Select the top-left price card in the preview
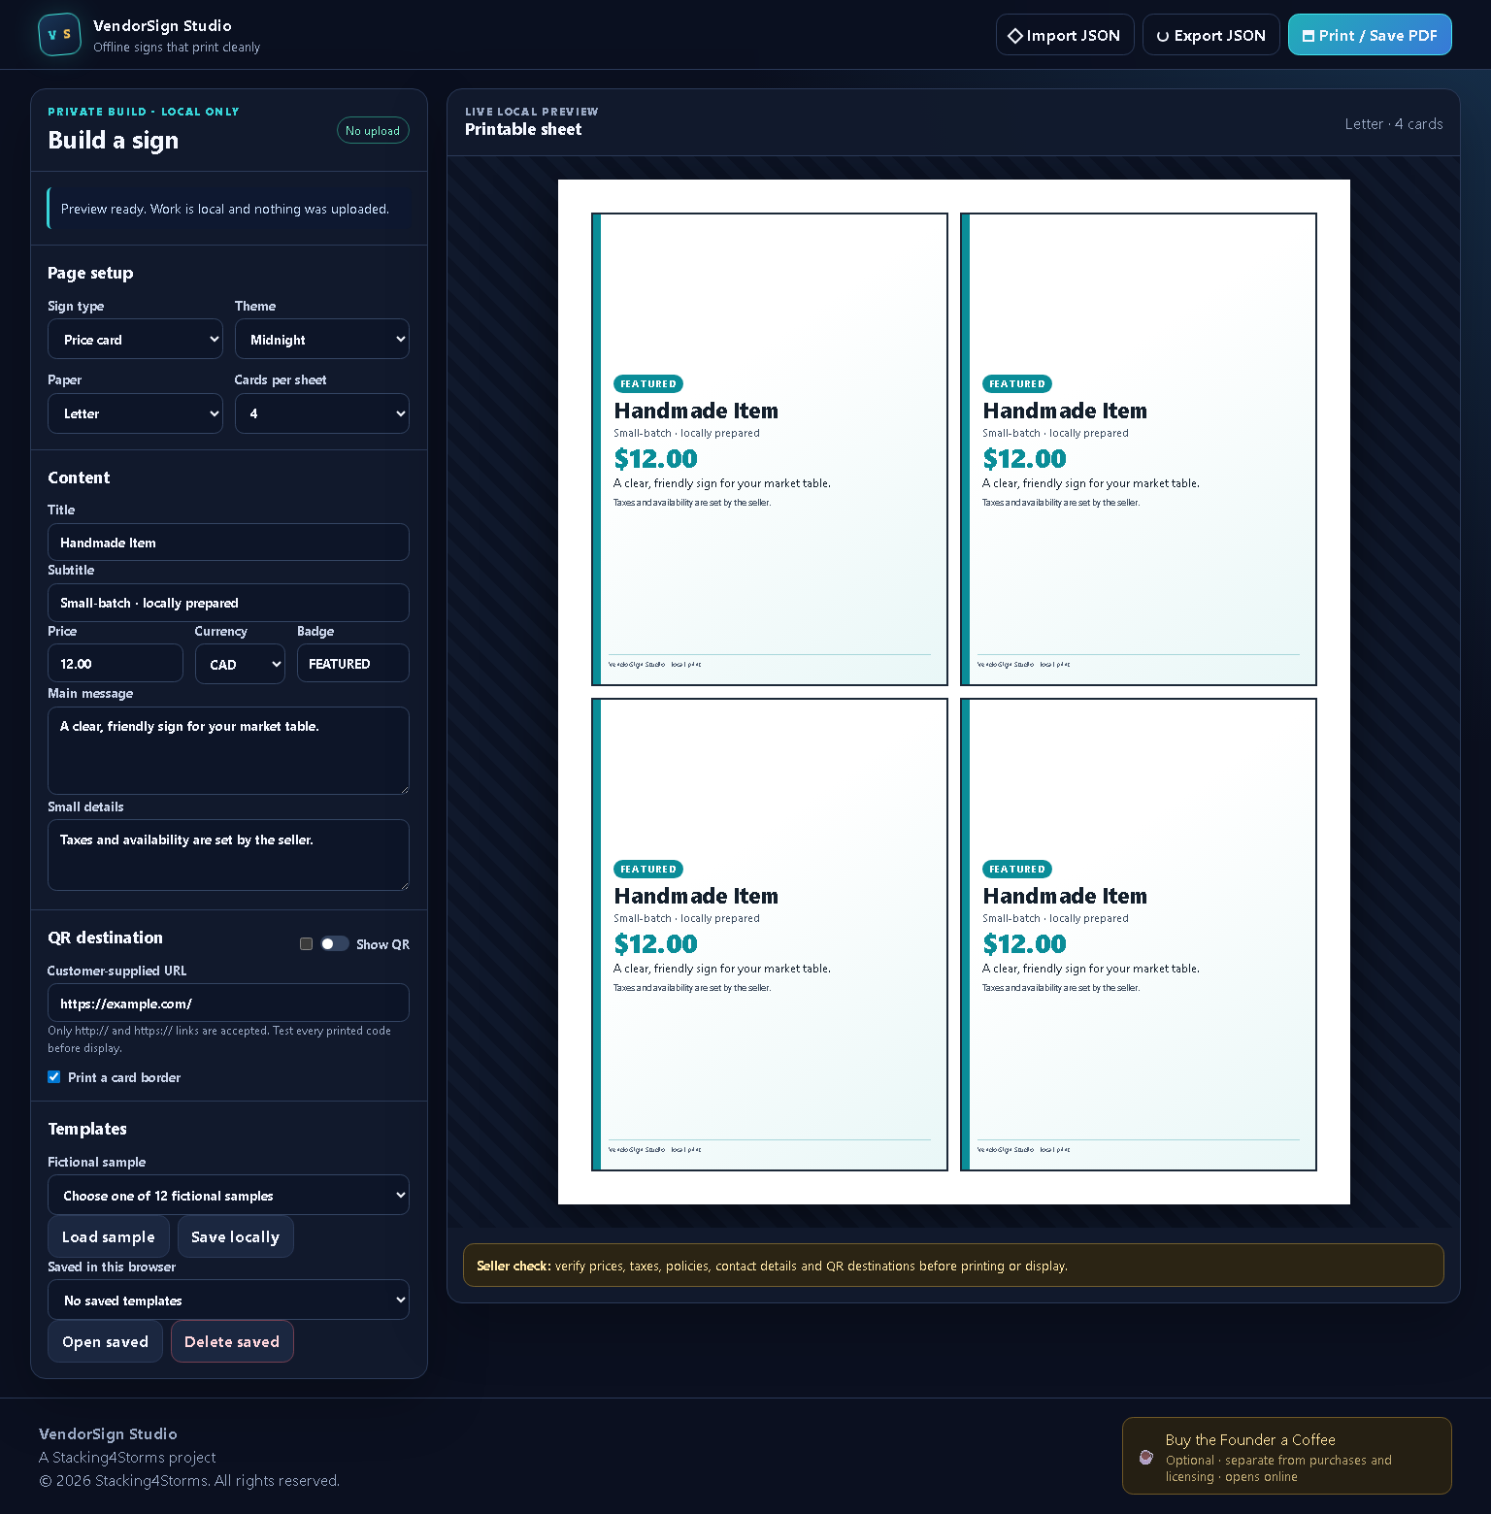 pos(770,449)
